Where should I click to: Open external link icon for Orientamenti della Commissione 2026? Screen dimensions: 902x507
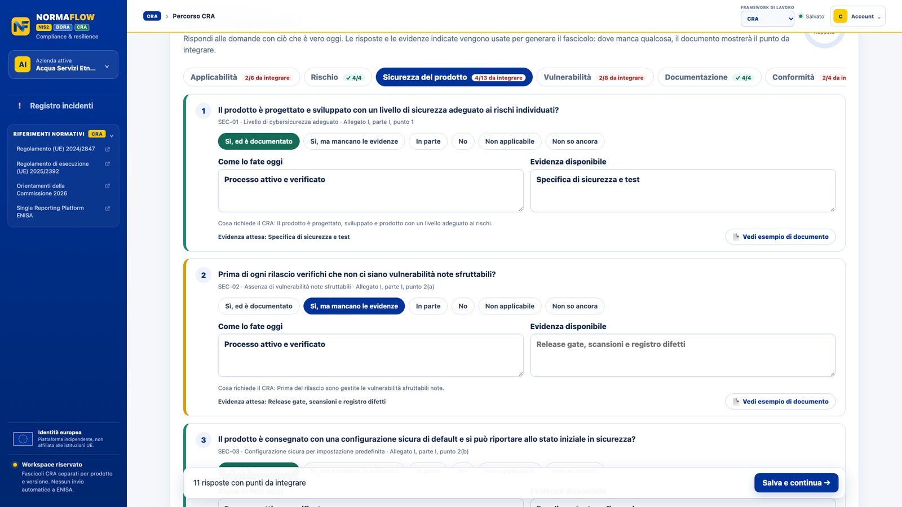click(x=108, y=186)
